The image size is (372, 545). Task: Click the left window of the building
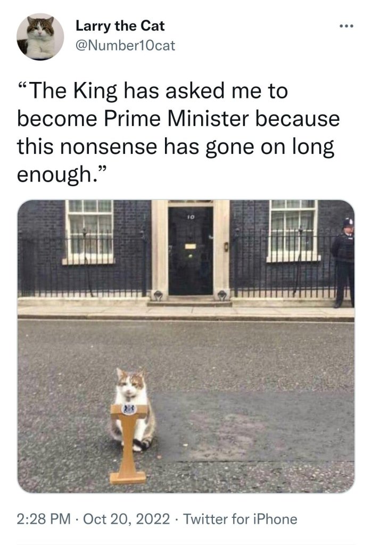tap(90, 231)
